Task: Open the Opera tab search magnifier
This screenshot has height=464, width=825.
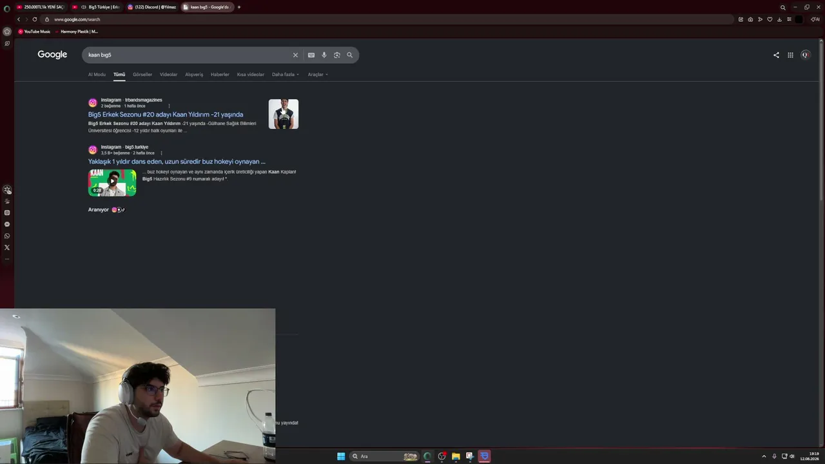Action: tap(783, 7)
